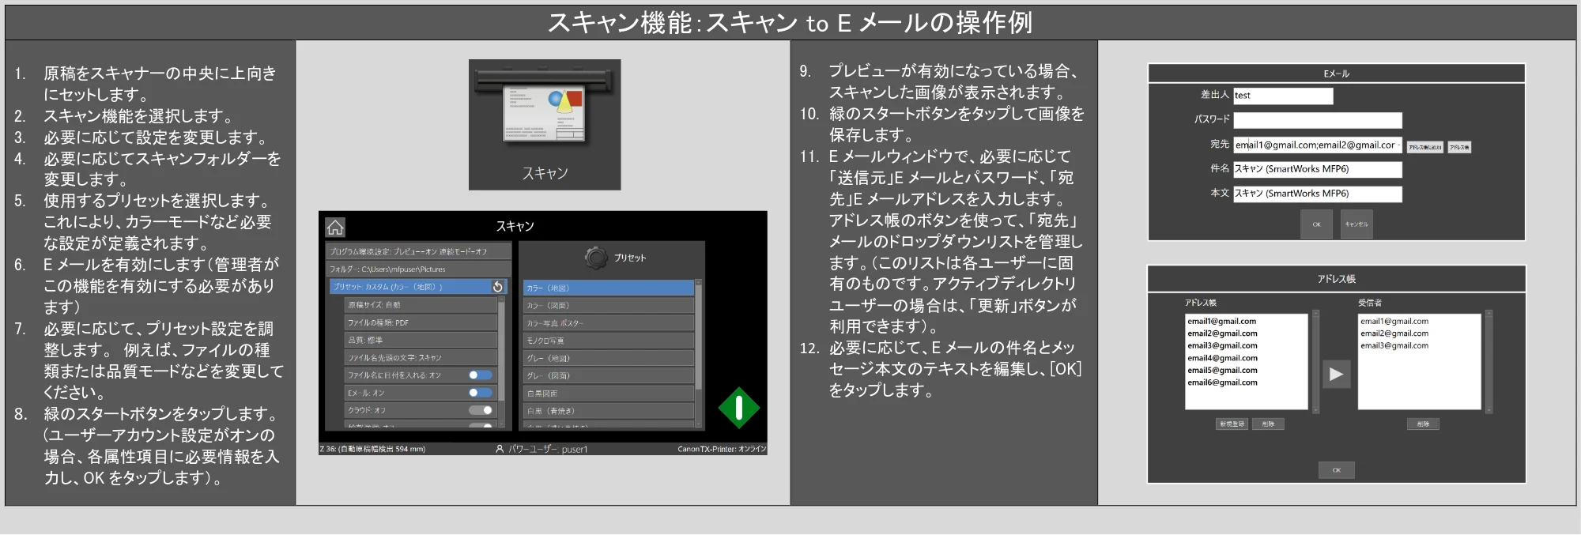This screenshot has width=1581, height=535.
Task: Open 品質: 標準 setting
Action: [x=421, y=340]
